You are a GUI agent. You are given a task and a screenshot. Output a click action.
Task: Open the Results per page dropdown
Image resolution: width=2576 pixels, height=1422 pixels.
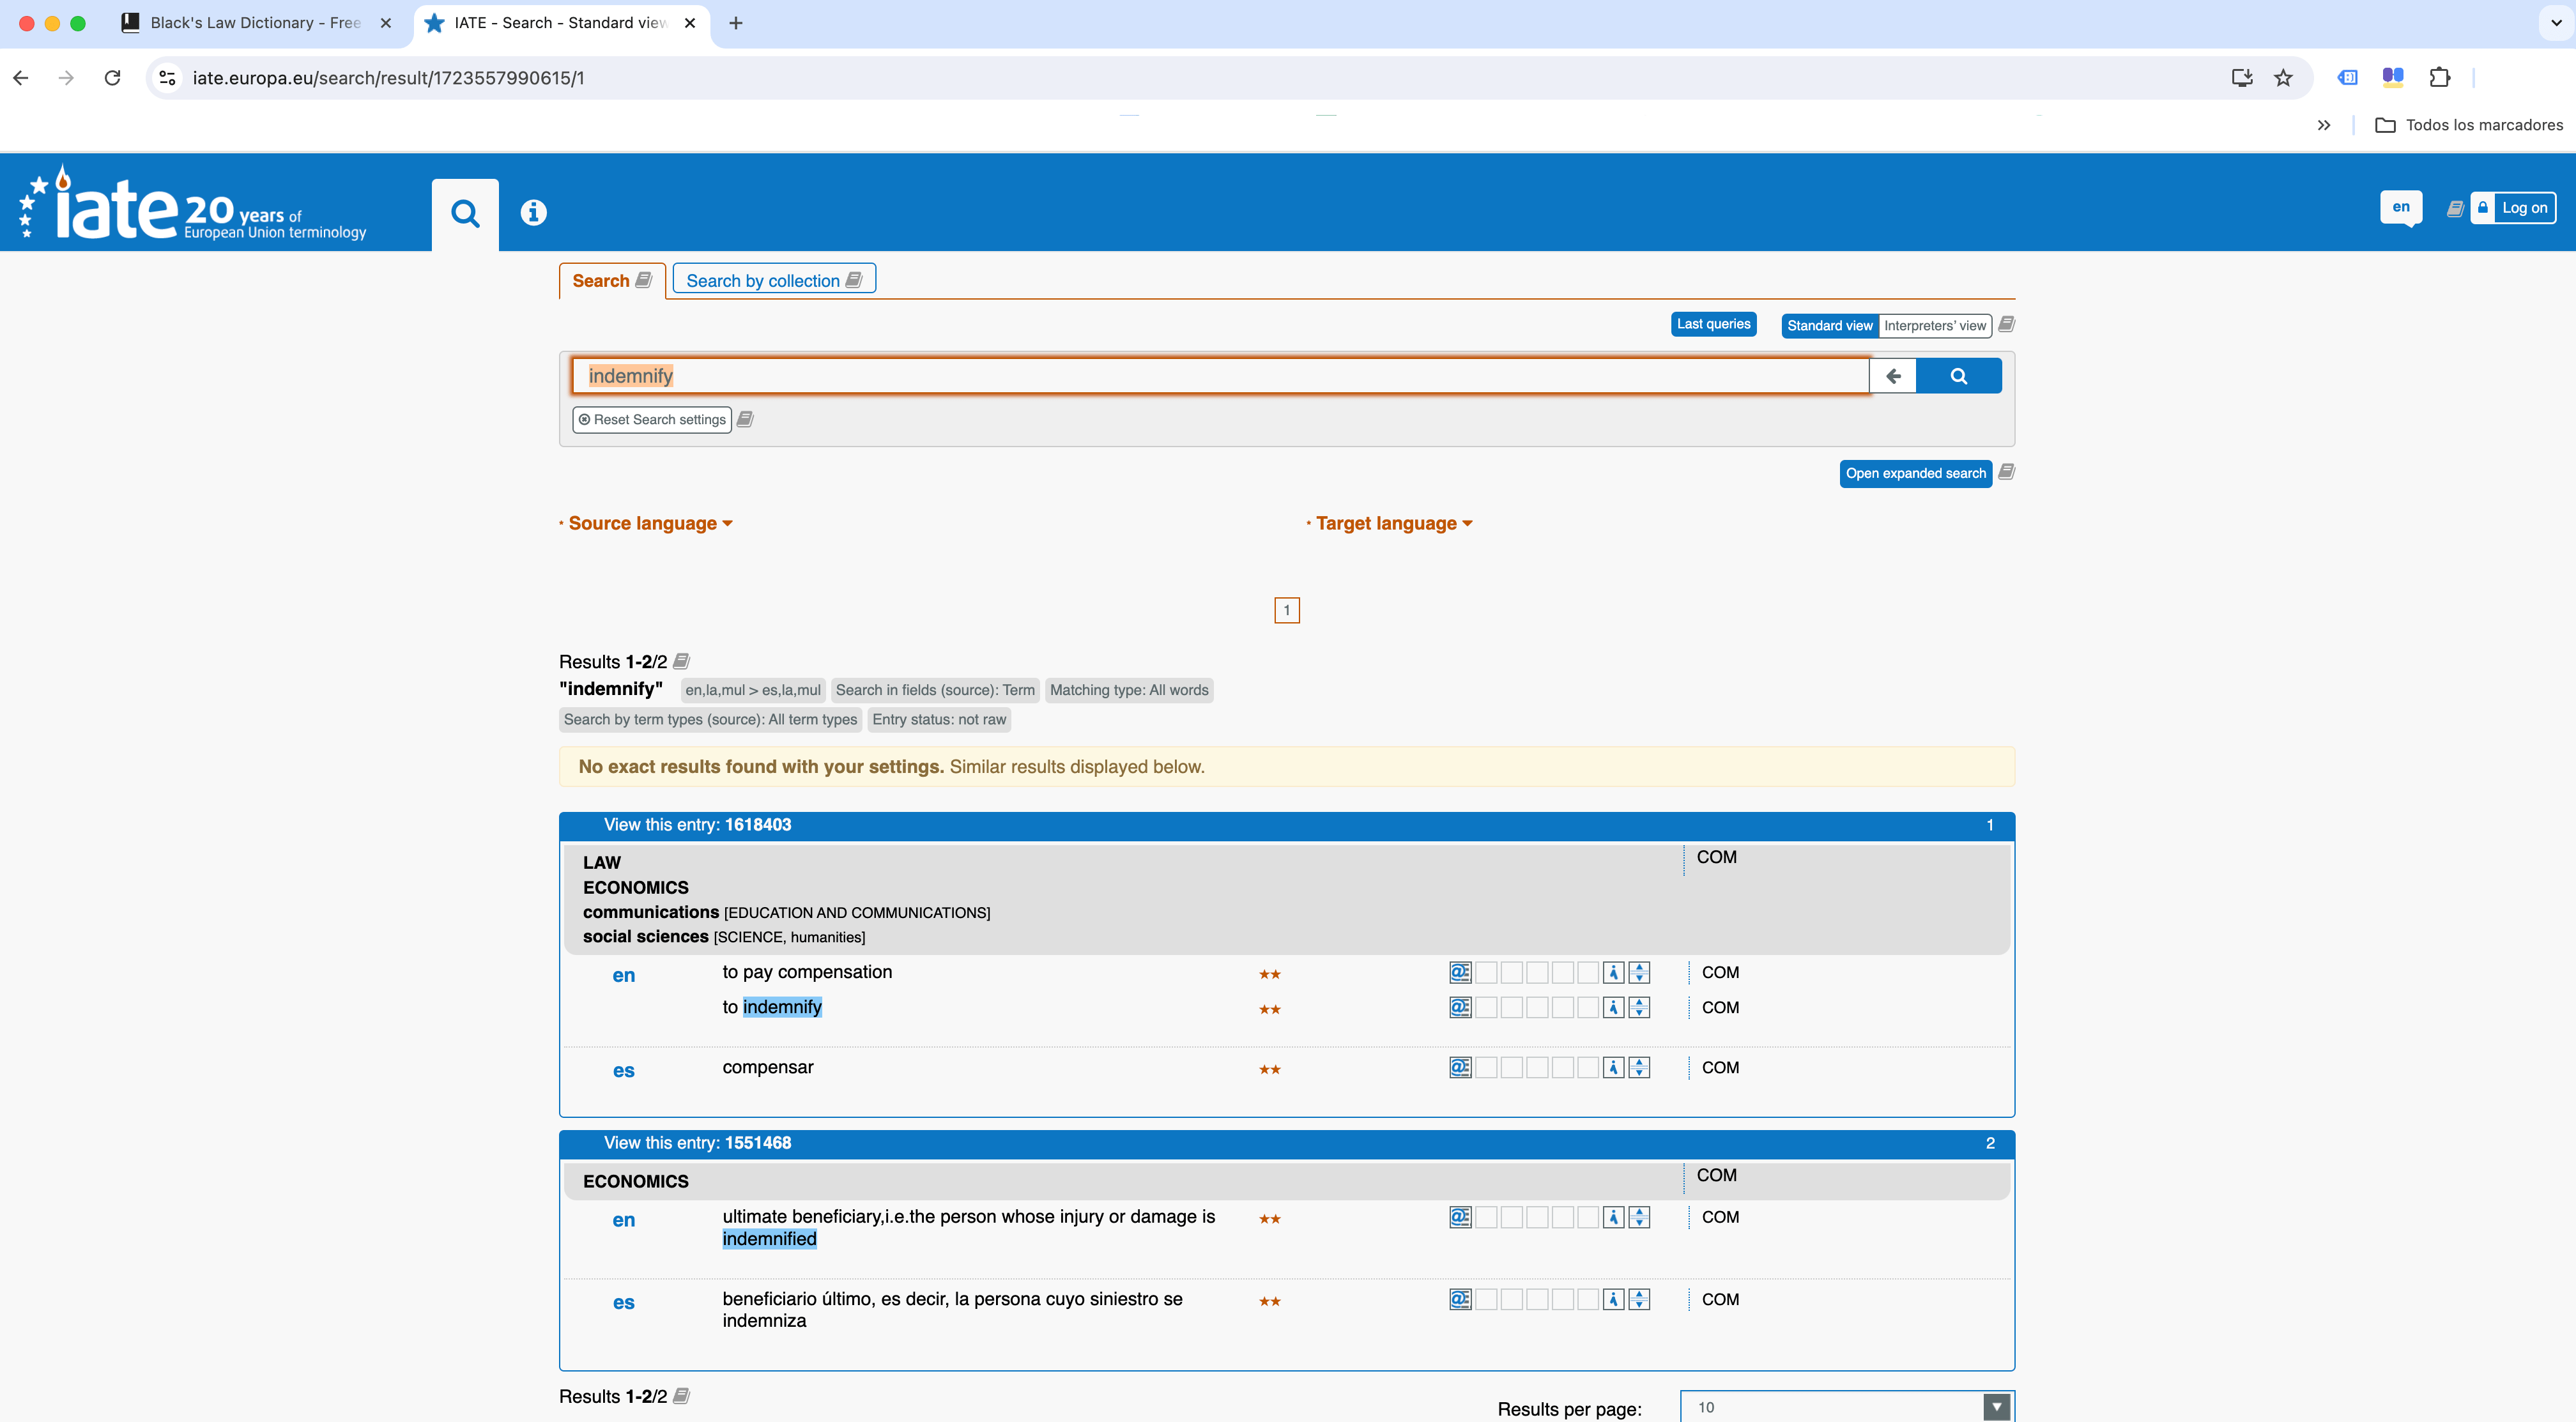1846,1406
